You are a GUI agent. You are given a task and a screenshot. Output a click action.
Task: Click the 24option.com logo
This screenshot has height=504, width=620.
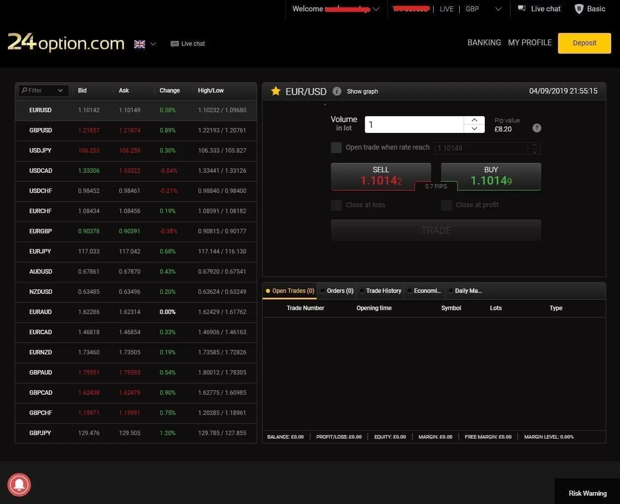point(66,43)
